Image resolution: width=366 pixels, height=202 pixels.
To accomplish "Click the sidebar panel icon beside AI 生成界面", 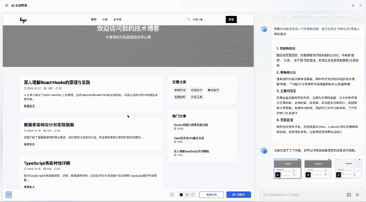I will 7,5.
